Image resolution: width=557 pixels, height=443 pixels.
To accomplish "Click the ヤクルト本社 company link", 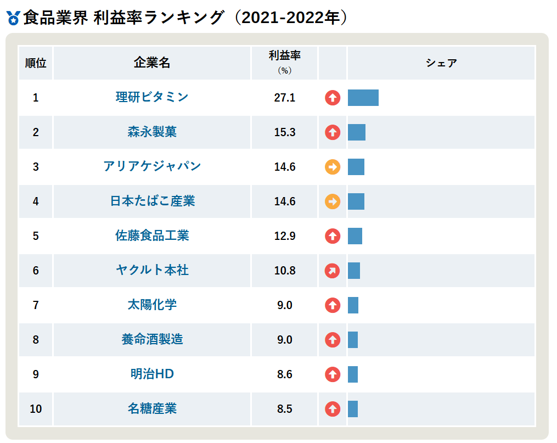I will pyautogui.click(x=151, y=271).
